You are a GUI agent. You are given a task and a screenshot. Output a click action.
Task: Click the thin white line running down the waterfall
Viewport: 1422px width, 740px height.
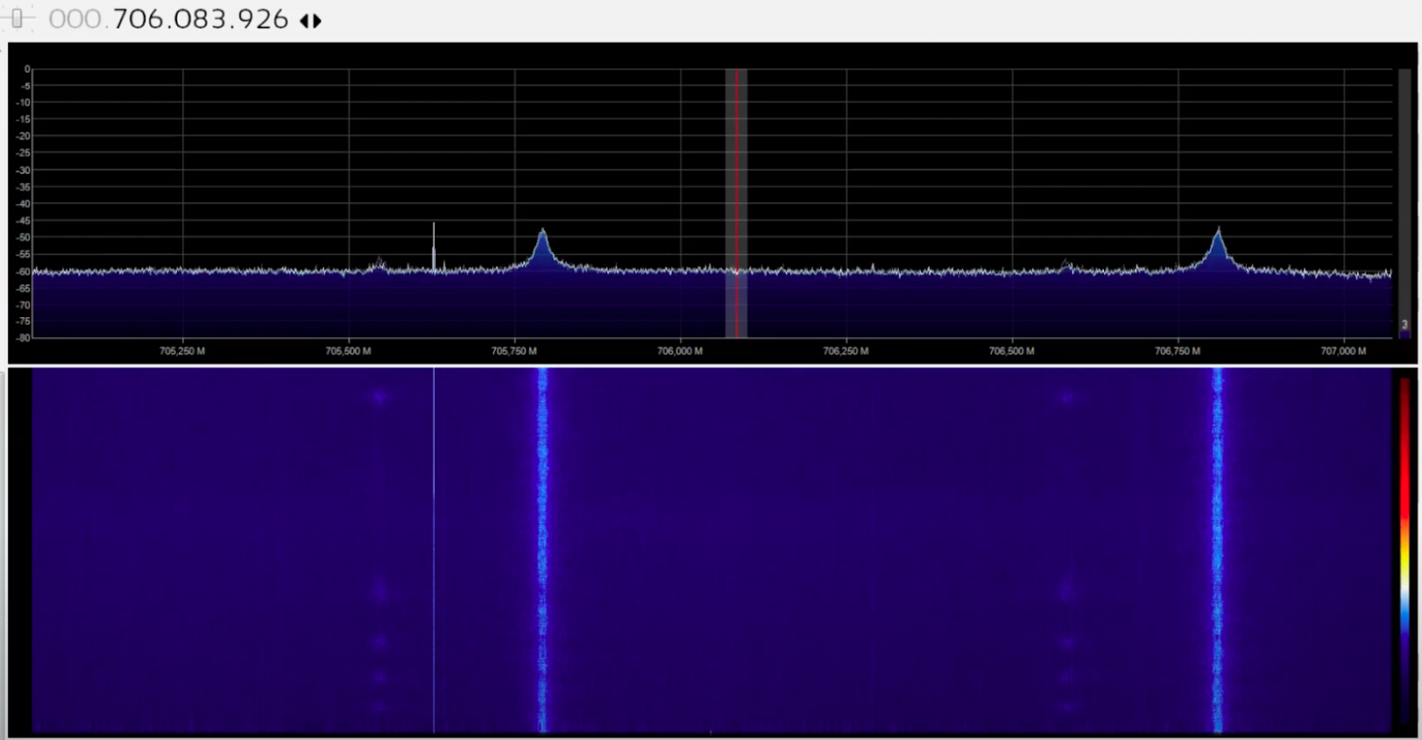point(434,547)
